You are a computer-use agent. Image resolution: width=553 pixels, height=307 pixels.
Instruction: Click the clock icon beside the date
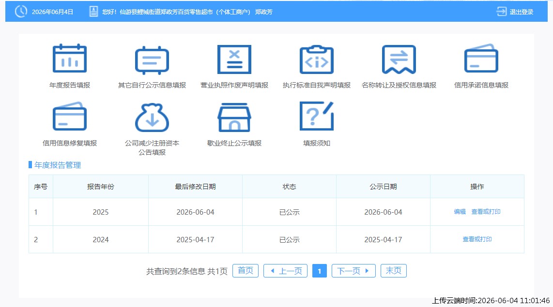(x=21, y=11)
